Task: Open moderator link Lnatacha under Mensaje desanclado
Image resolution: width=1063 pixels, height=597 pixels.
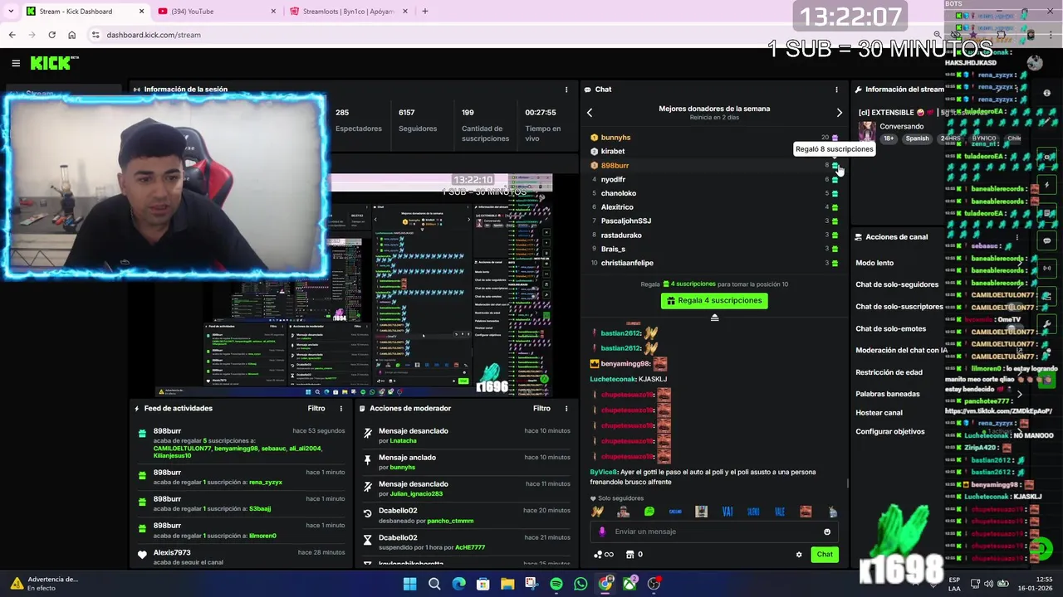Action: coord(403,441)
